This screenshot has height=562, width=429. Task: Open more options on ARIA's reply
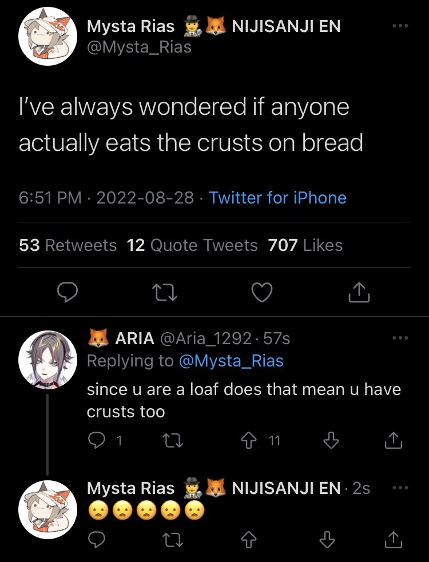(x=400, y=338)
